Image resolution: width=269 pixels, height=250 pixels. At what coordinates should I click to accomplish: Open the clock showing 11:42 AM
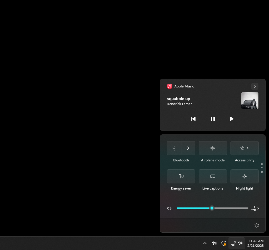[x=255, y=243]
